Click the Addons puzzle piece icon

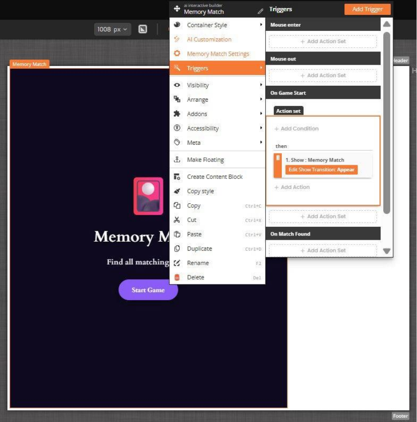[x=177, y=114]
